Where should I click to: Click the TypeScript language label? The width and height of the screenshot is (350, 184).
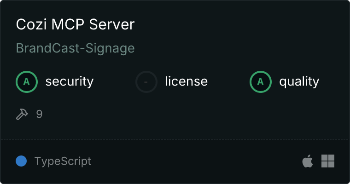pos(63,161)
